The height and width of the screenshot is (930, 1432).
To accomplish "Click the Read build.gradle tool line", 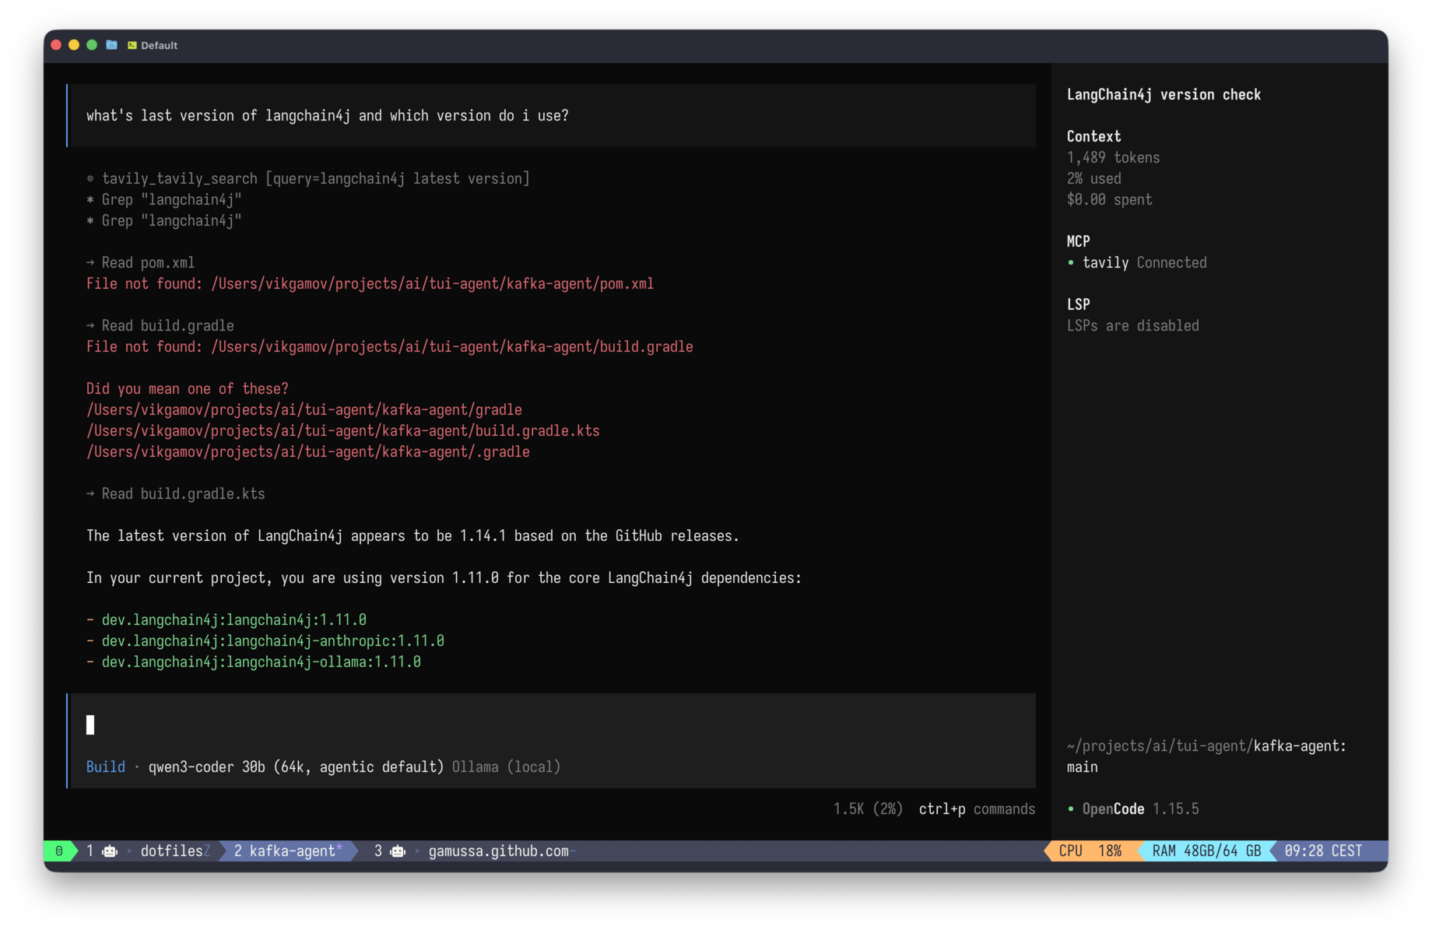I will click(x=160, y=325).
